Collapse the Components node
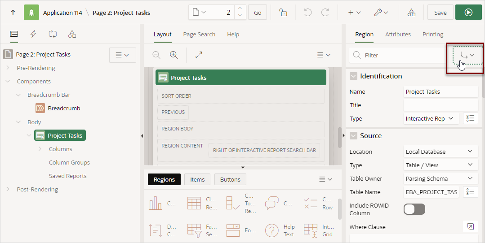Viewport: 485px width, 243px height. coord(8,81)
